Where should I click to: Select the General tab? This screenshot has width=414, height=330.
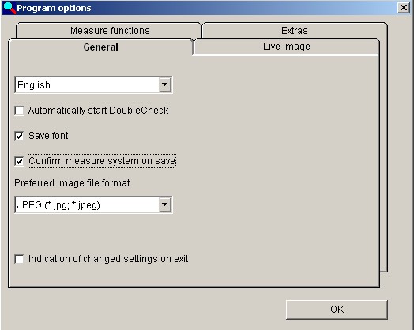point(100,47)
